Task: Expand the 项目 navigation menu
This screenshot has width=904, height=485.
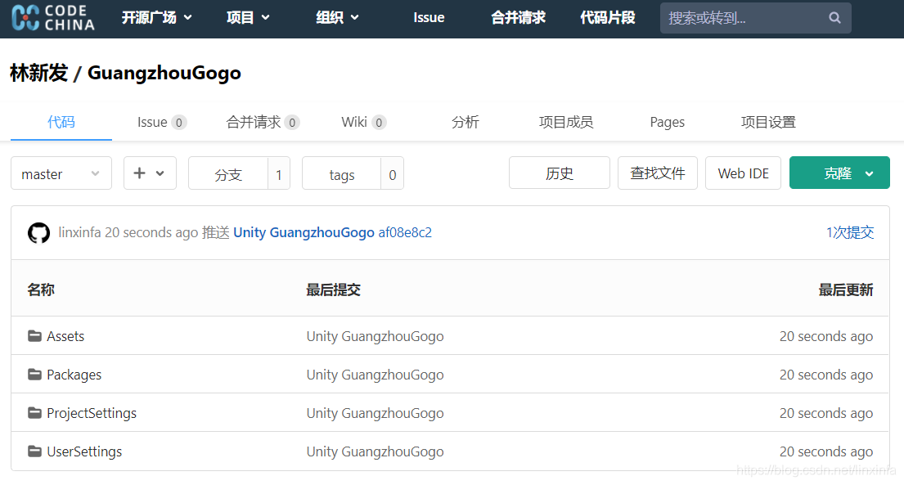Action: pos(248,18)
